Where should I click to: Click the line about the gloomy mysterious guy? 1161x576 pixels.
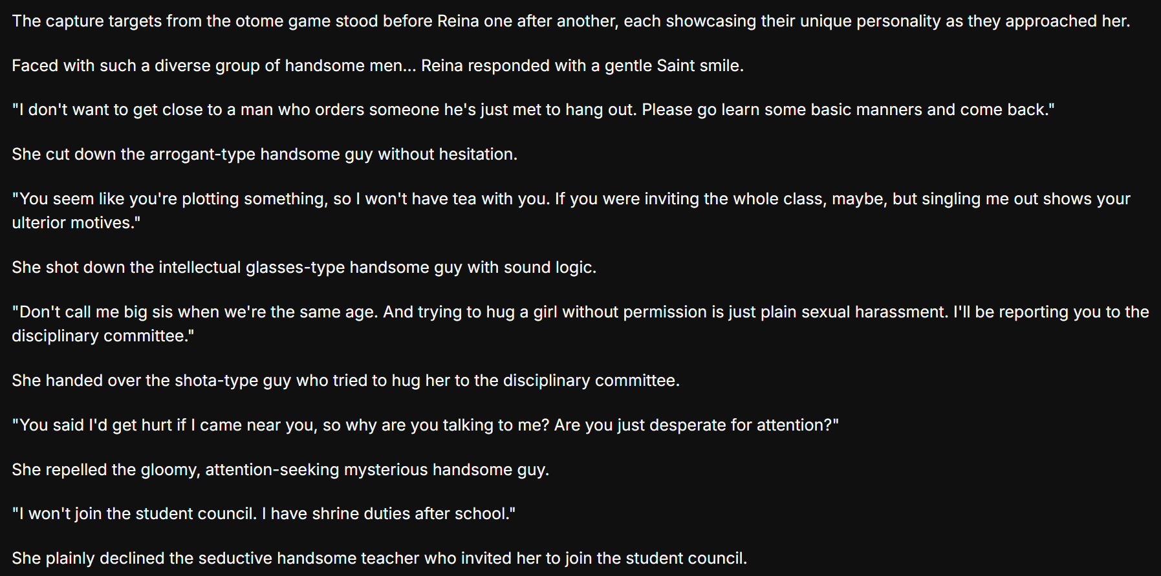[x=280, y=470]
